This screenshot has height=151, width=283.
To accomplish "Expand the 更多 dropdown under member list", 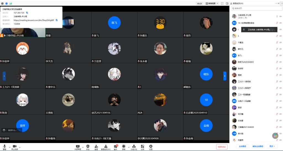I will [272, 146].
